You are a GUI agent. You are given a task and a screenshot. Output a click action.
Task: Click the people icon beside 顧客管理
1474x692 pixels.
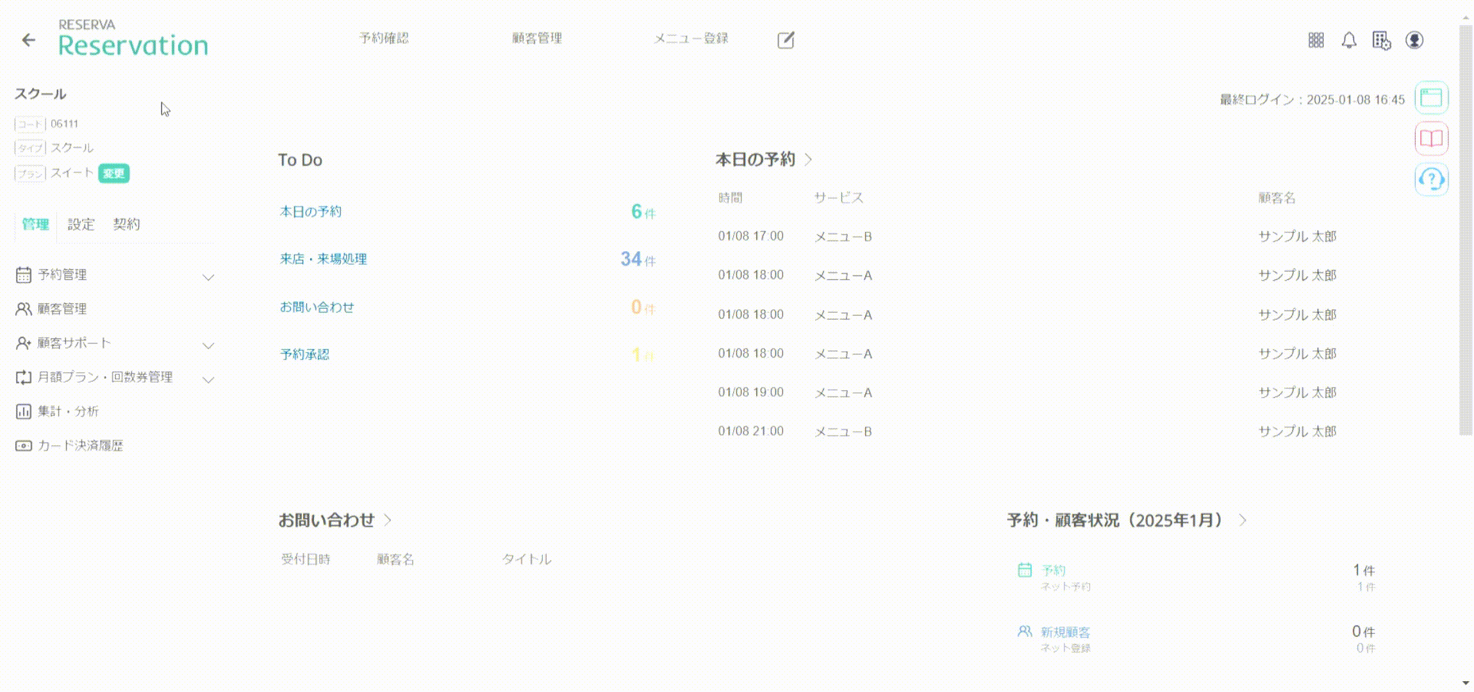23,309
